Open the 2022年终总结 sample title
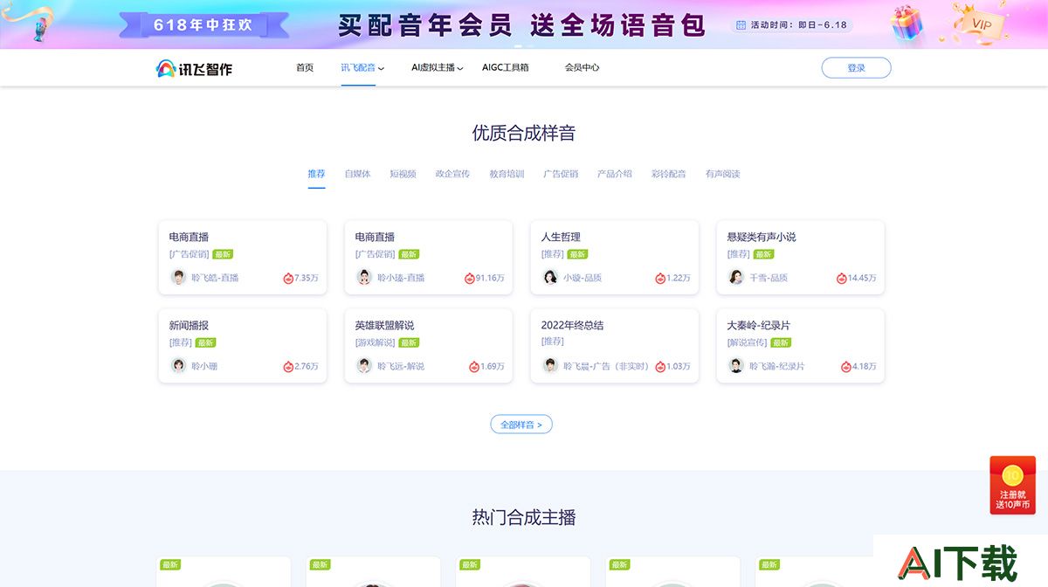 click(572, 325)
